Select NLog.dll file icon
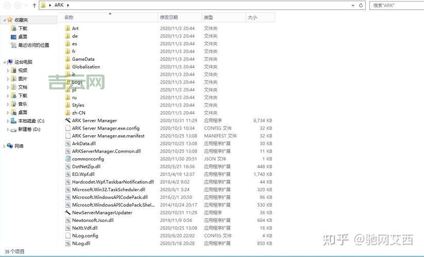This screenshot has height=257, width=424. click(x=68, y=243)
